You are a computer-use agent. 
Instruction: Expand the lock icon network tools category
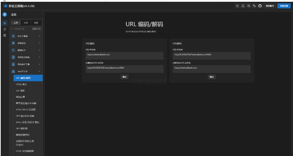(x=39, y=64)
